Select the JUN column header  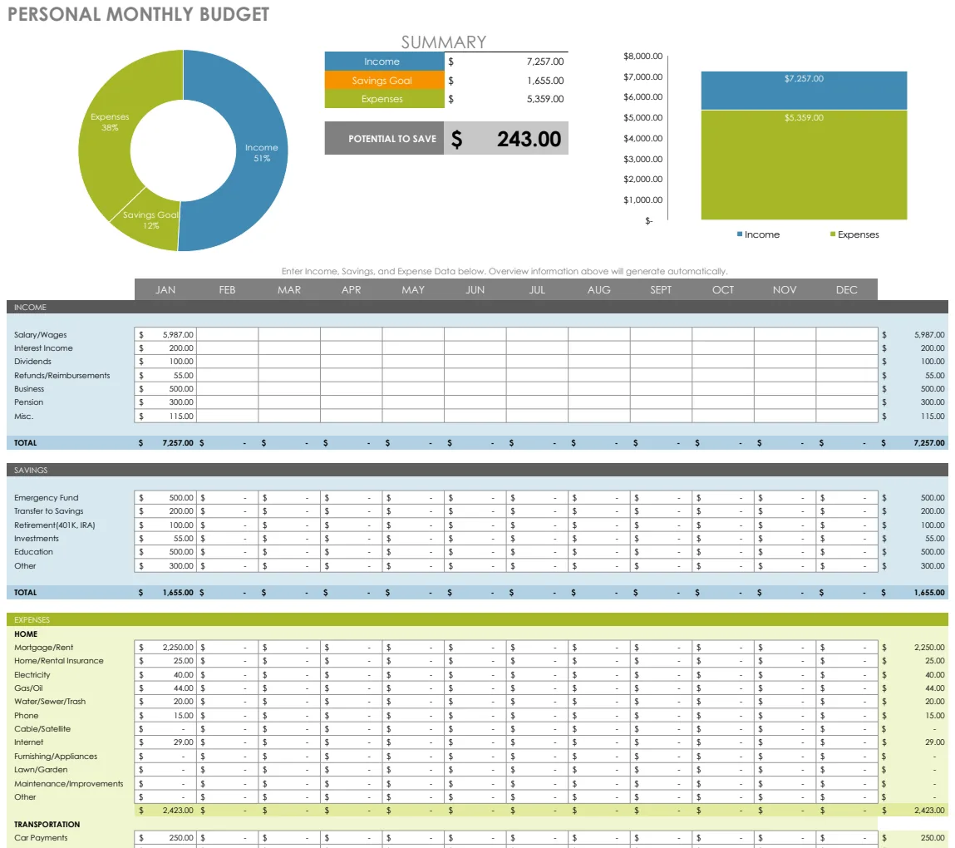[x=475, y=290]
